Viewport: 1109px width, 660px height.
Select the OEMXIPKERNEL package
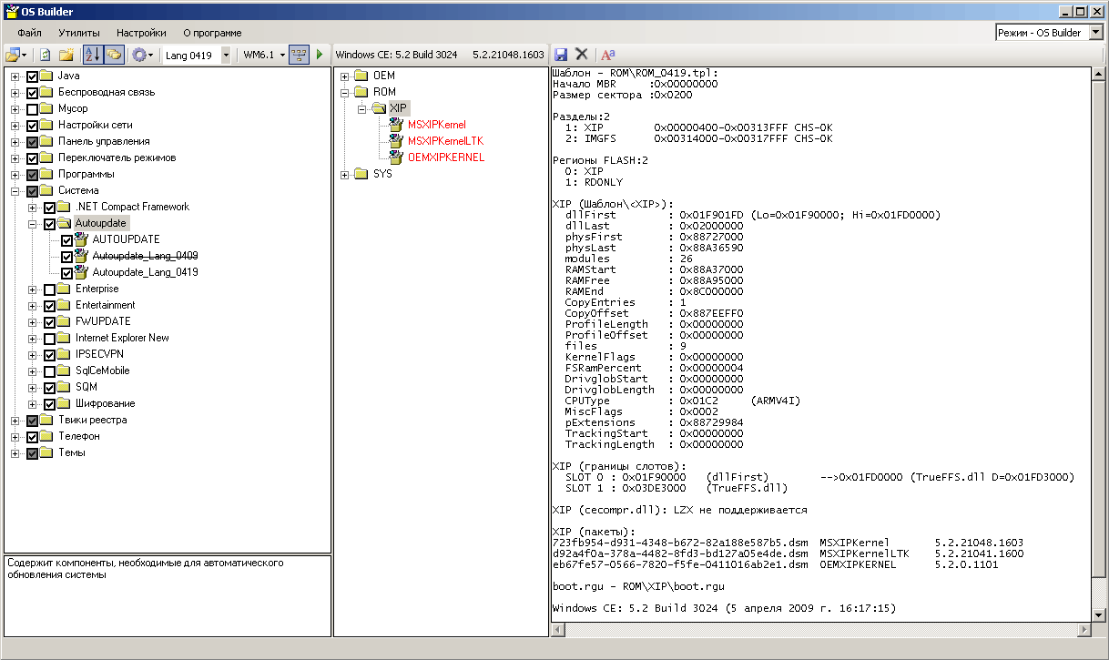[x=446, y=157]
